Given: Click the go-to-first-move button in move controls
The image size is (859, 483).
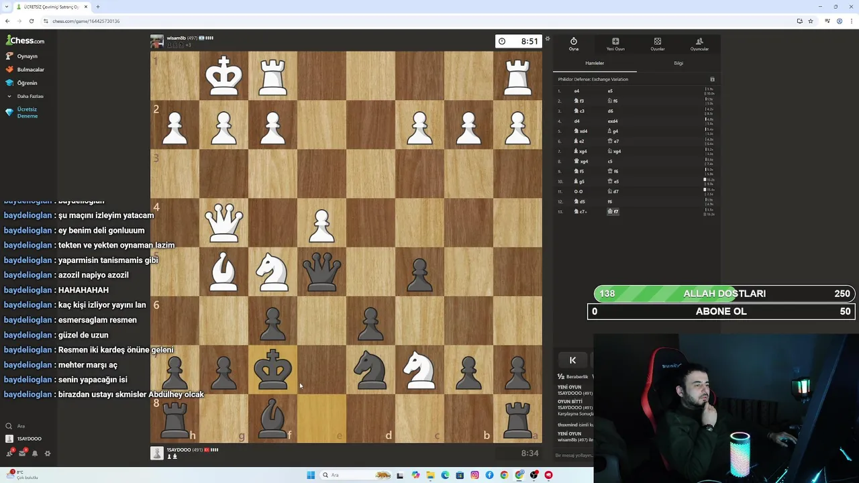Looking at the screenshot, I should (572, 360).
